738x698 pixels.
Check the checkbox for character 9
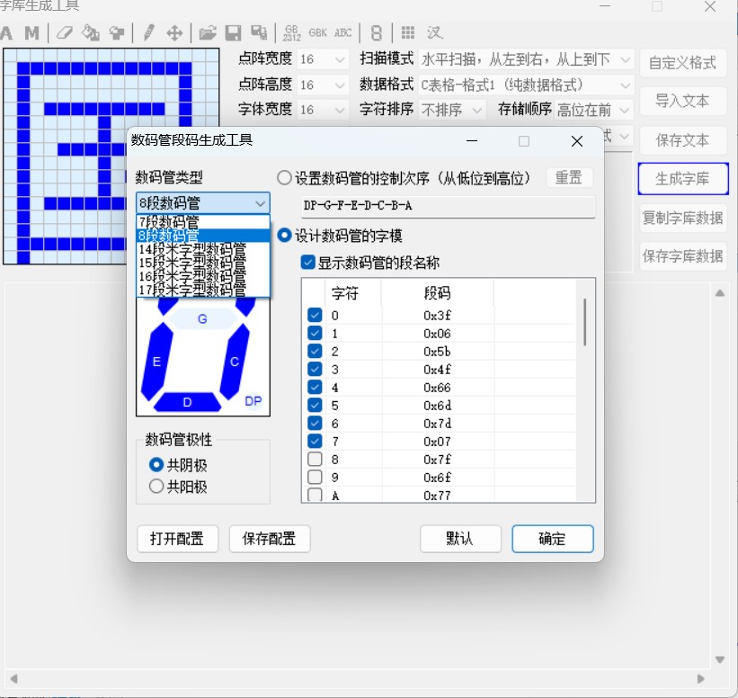[x=315, y=477]
